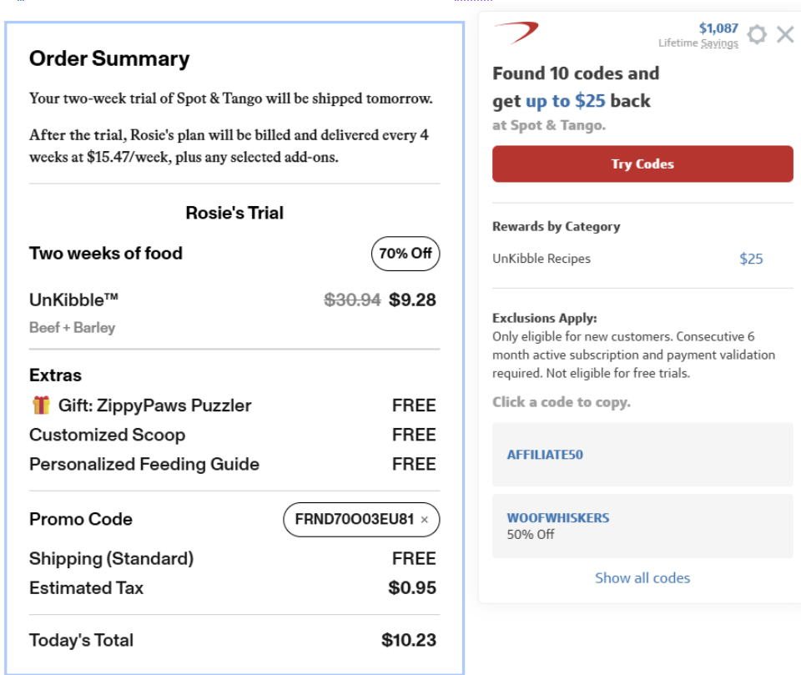The image size is (801, 675).
Task: Click the "up to $25" cashback link
Action: [566, 101]
